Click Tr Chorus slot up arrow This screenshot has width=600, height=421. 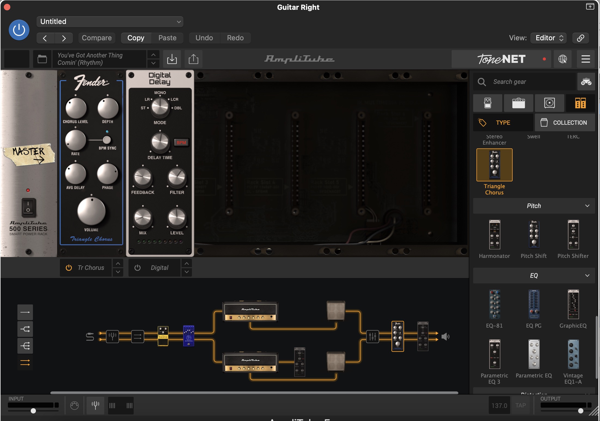pyautogui.click(x=118, y=264)
